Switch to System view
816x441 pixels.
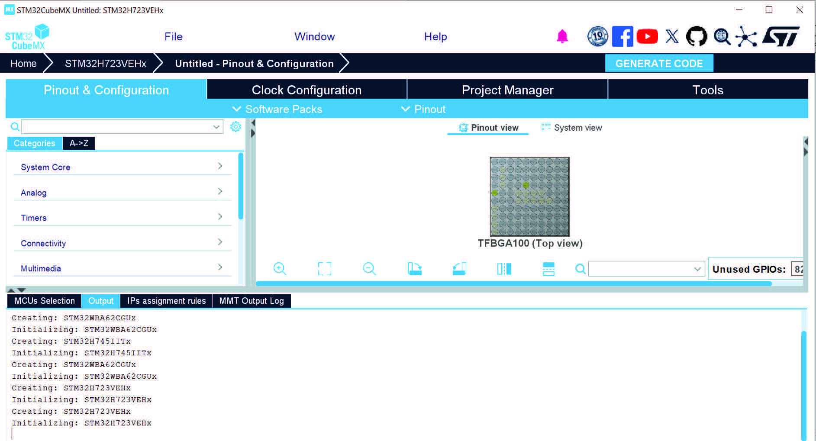[572, 128]
